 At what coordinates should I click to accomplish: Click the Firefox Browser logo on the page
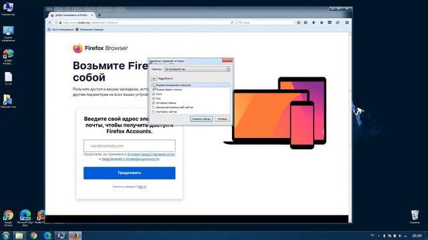point(100,48)
